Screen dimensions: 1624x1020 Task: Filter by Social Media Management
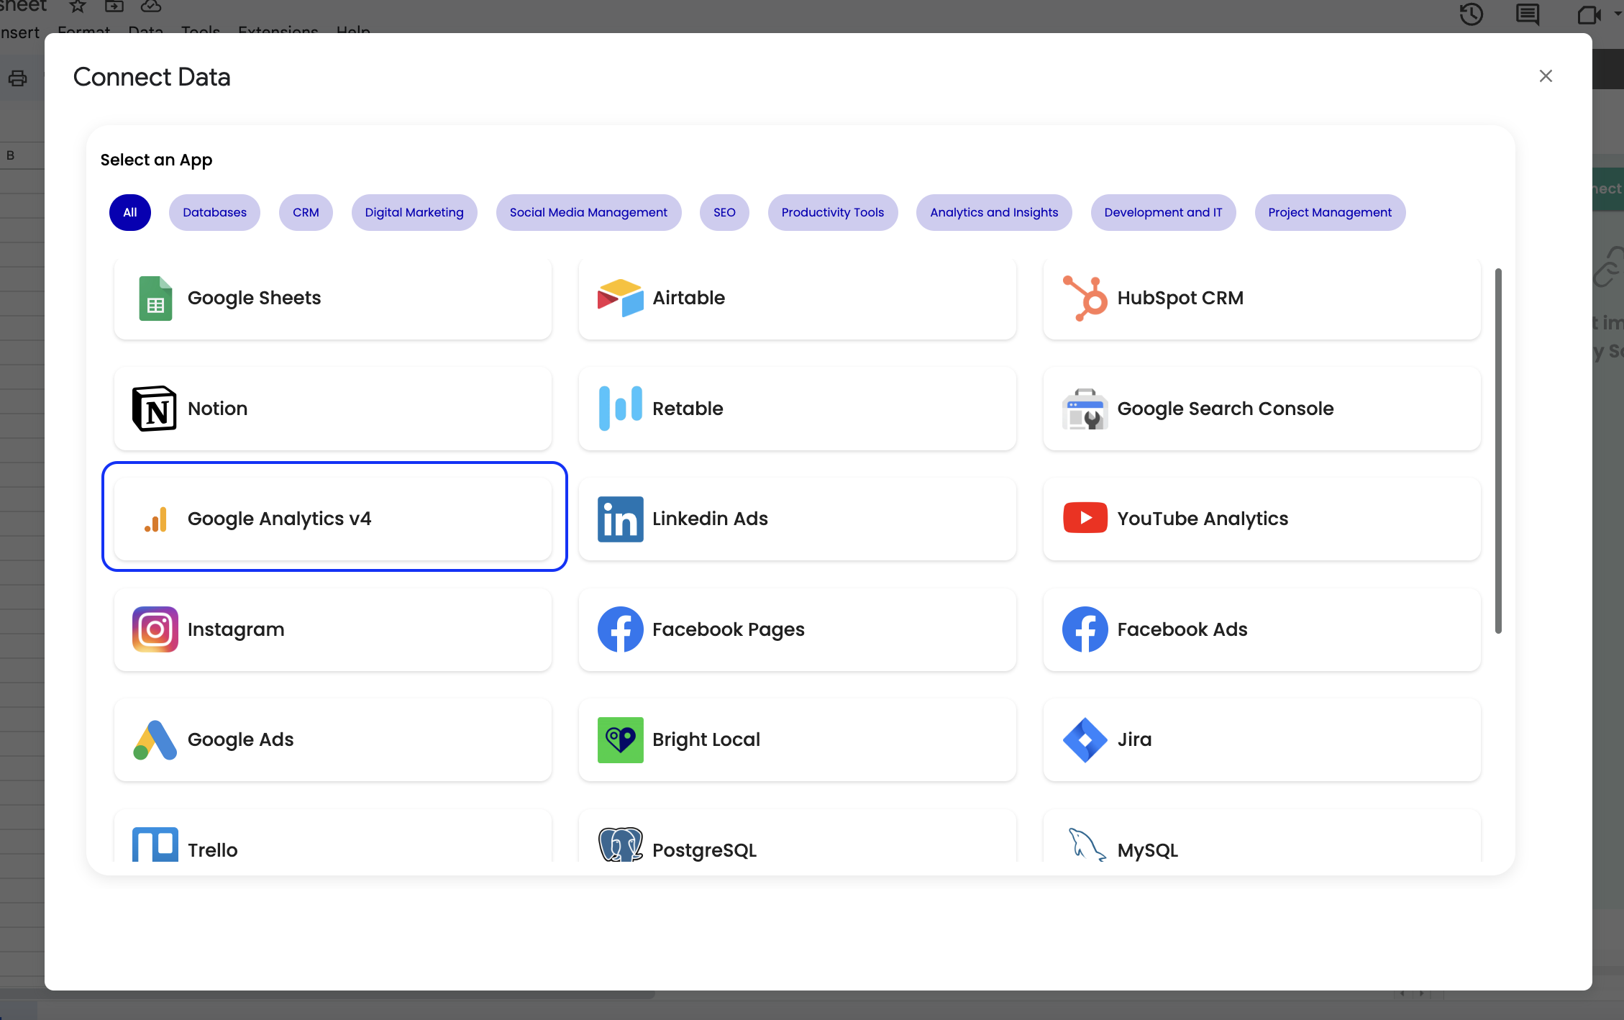point(588,212)
